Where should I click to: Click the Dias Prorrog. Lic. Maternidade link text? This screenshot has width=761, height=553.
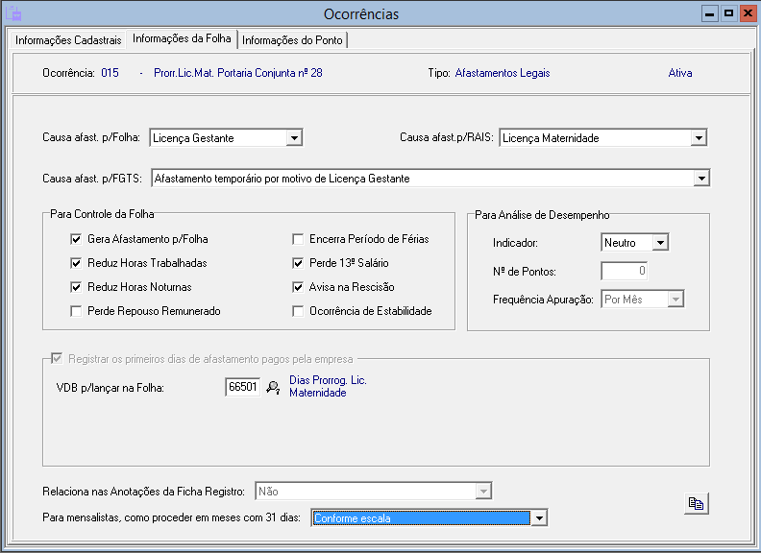(328, 386)
